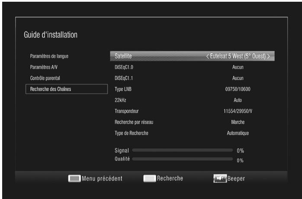
Task: Change DiSEqC1.0 Aucun value
Action: click(238, 67)
